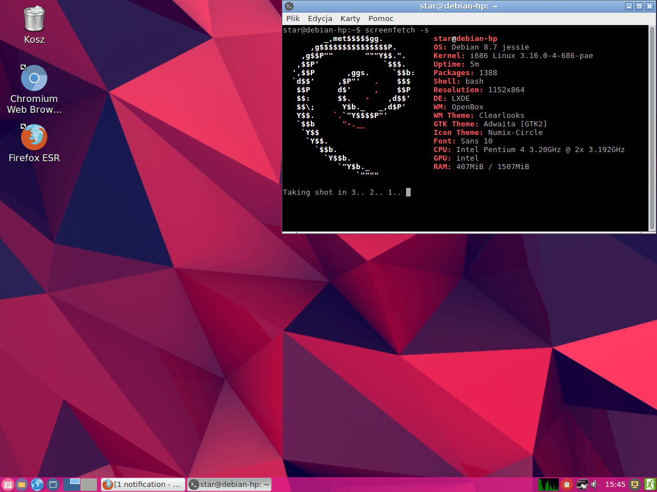Click the show desktop icon in the panel
The image size is (657, 492).
tap(52, 485)
